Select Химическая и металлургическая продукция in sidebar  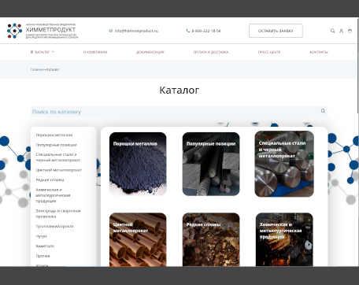[x=53, y=195]
